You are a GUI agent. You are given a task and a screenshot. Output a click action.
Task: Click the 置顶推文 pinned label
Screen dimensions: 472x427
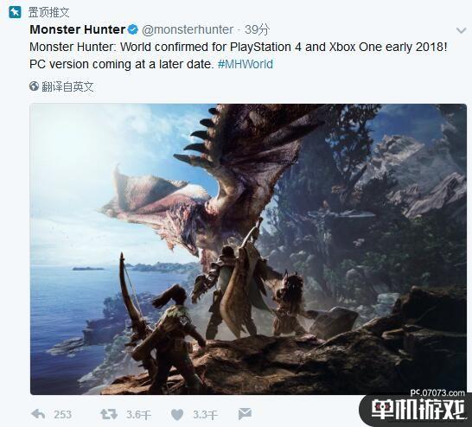coord(48,12)
